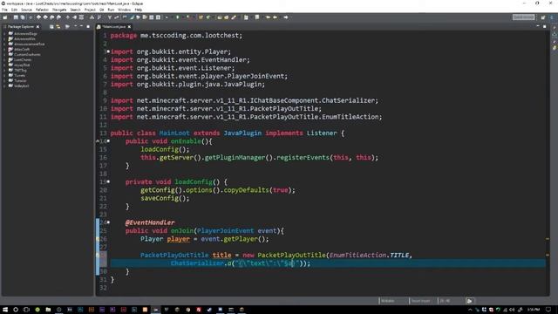Maximize the Package Explorer view
The height and width of the screenshot is (314, 558).
(x=88, y=27)
